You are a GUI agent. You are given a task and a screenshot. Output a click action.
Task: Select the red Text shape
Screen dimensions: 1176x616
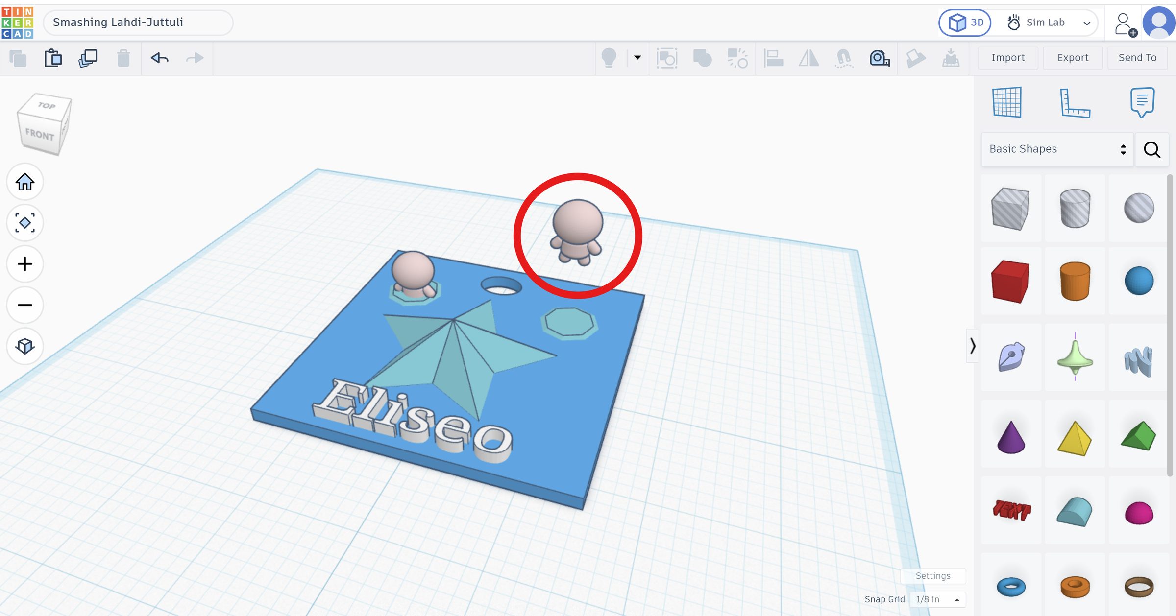coord(1011,510)
